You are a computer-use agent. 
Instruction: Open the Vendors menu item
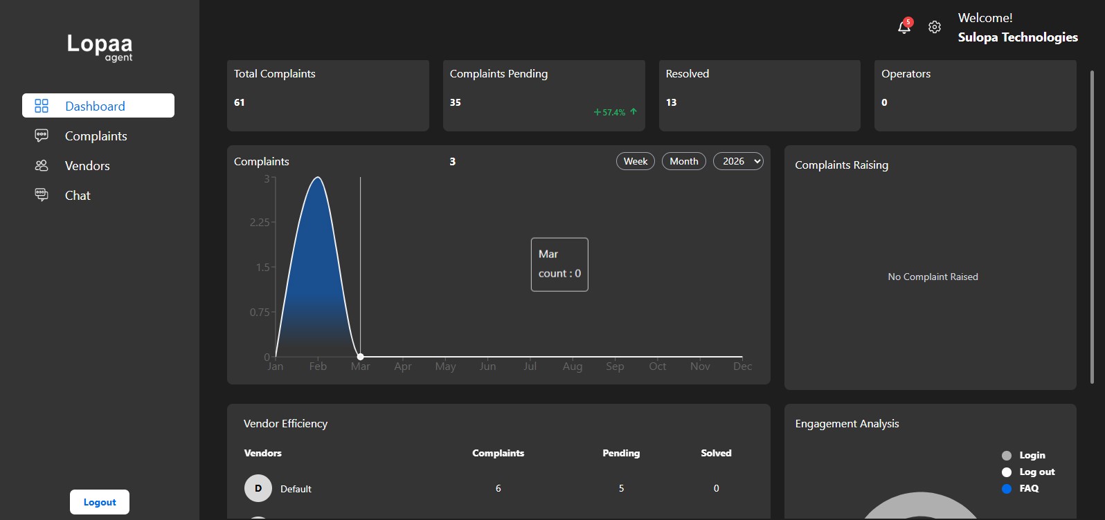87,166
